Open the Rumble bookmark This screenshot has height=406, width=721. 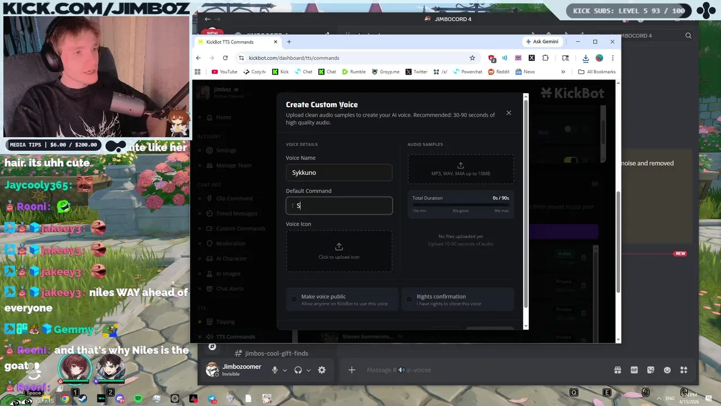(354, 72)
